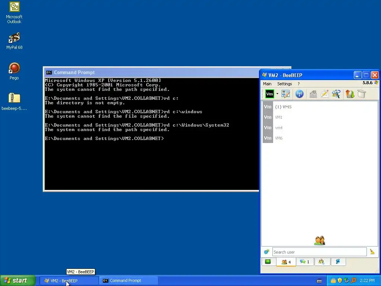Viewport: 381px width, 286px height.
Task: Click the network tools icon in BeeBEEP toolbar
Action: click(336, 94)
